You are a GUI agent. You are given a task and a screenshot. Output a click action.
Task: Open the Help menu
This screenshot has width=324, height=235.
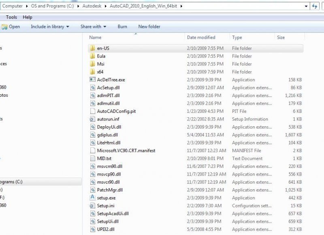click(28, 17)
